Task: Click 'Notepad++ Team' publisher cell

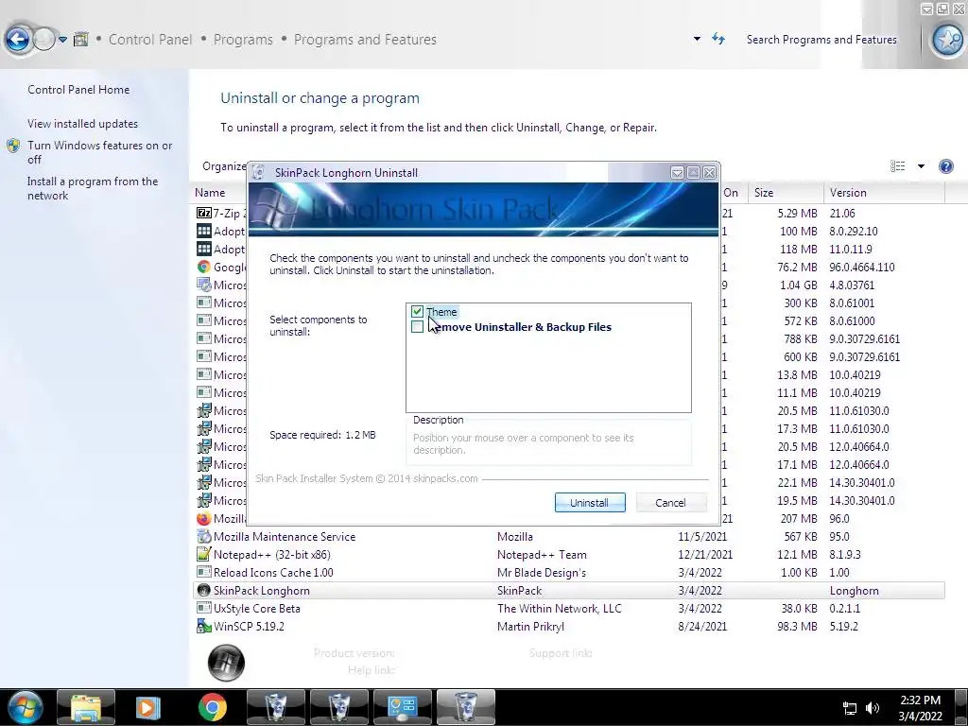Action: [x=542, y=554]
